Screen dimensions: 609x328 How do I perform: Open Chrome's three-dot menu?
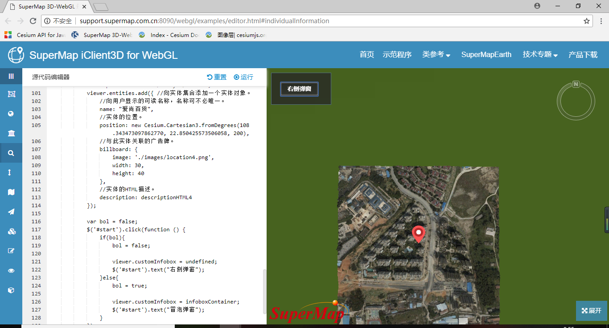tap(601, 21)
